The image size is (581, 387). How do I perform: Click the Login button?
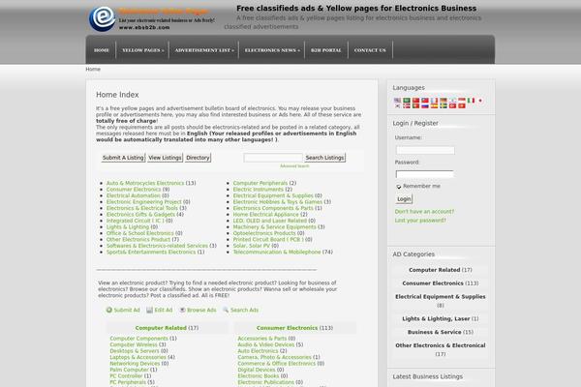(x=404, y=199)
